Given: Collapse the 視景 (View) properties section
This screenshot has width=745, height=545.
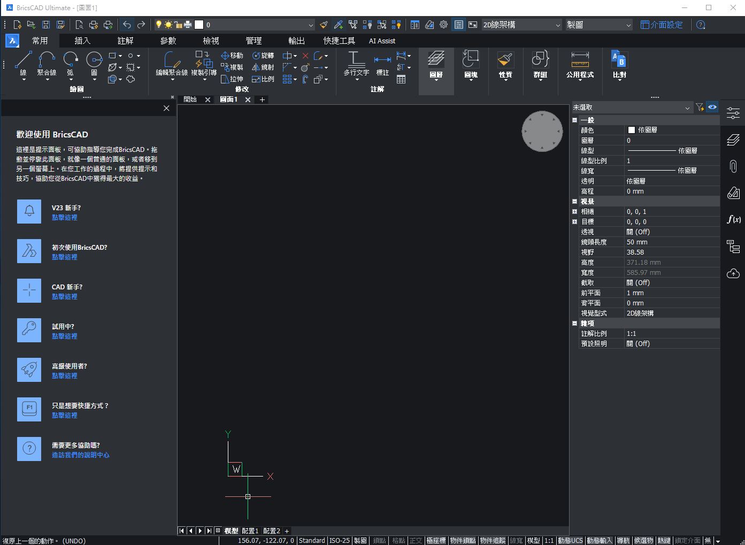Looking at the screenshot, I should click(x=575, y=202).
